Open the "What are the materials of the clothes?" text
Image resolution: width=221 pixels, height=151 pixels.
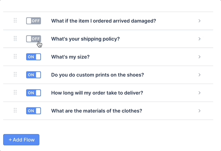coord(96,111)
